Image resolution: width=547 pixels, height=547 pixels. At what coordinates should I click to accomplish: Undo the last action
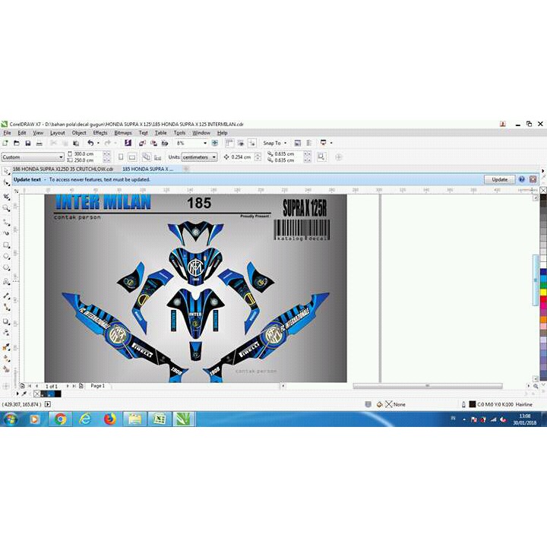tap(90, 143)
